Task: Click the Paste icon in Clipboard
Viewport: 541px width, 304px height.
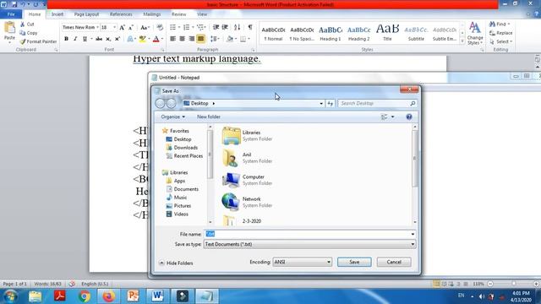Action: tap(9, 28)
